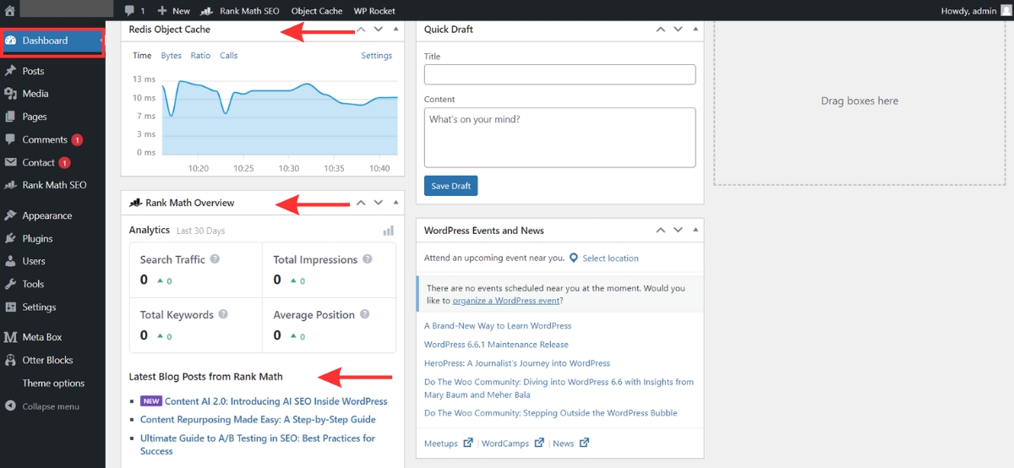Click the Analytics bar chart icon
Viewport: 1014px width, 468px height.
388,230
